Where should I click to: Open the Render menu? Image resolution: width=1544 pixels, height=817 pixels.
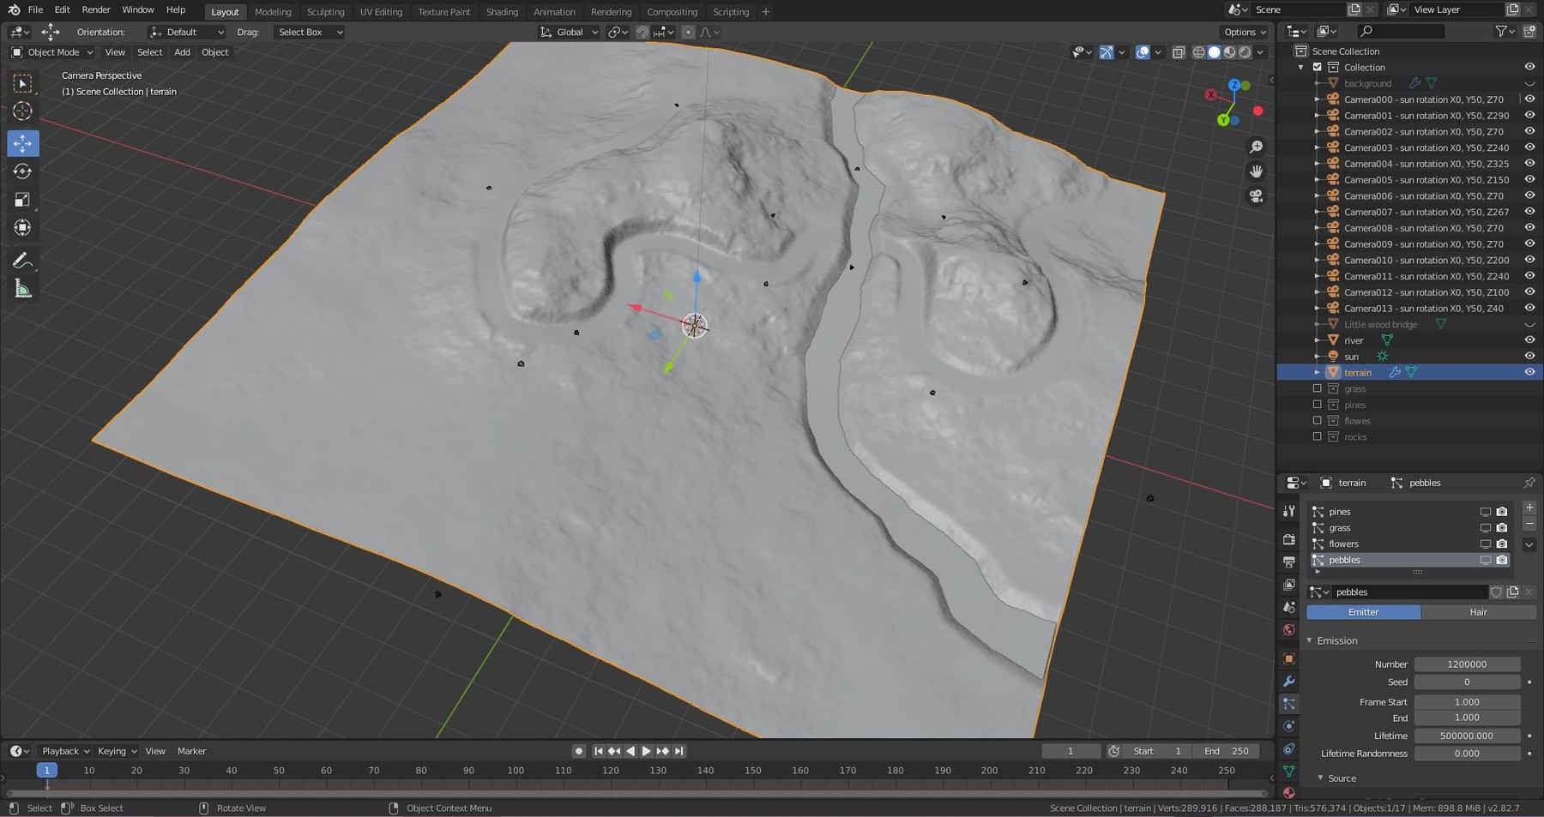pyautogui.click(x=95, y=9)
